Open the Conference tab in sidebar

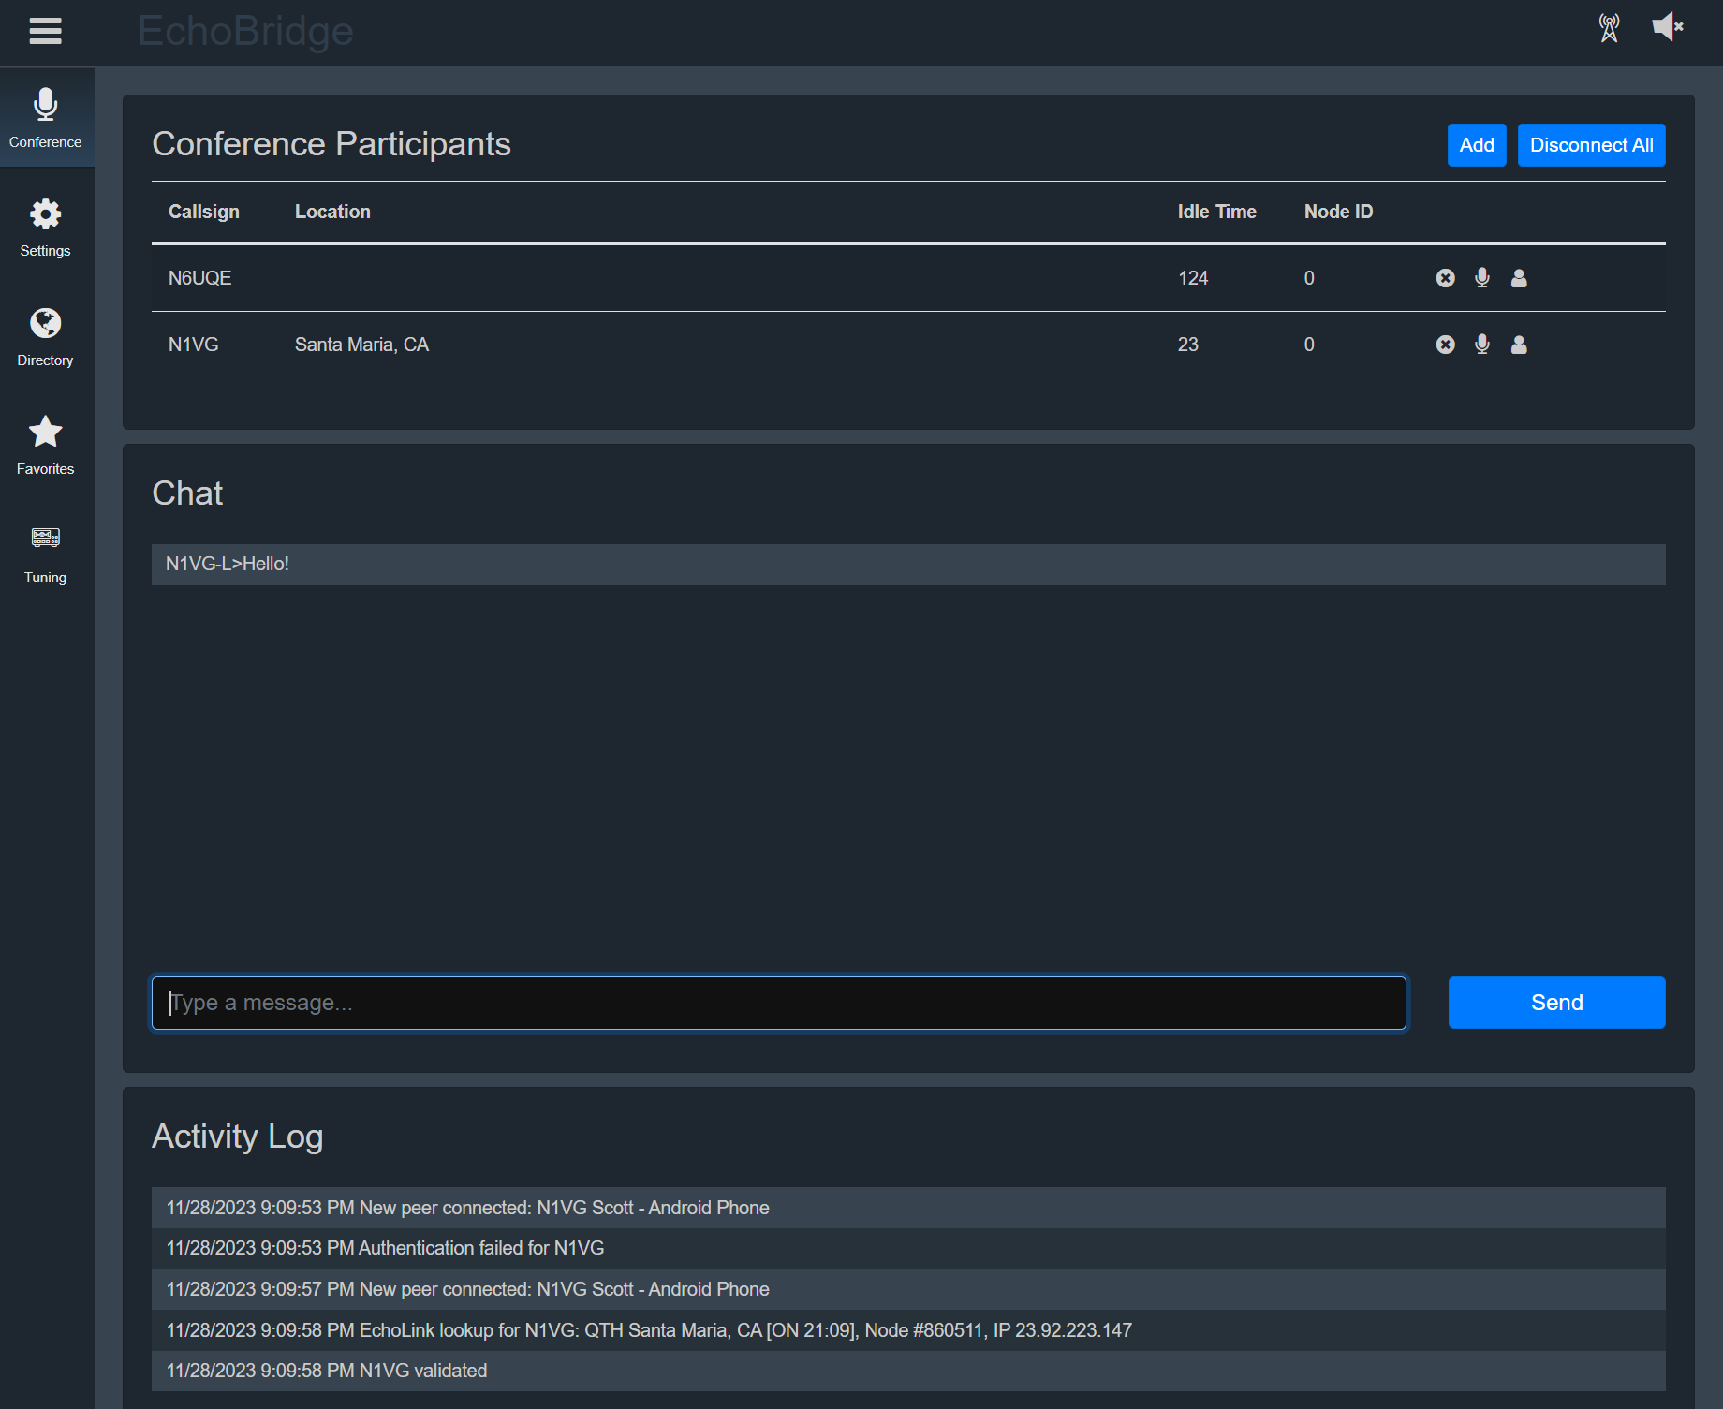pyautogui.click(x=45, y=118)
